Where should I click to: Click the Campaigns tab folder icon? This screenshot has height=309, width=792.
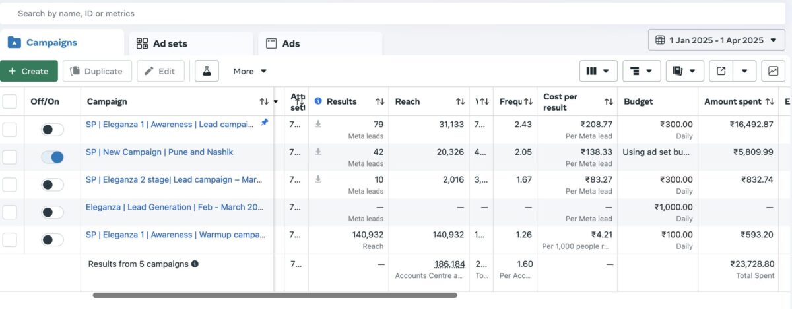14,42
